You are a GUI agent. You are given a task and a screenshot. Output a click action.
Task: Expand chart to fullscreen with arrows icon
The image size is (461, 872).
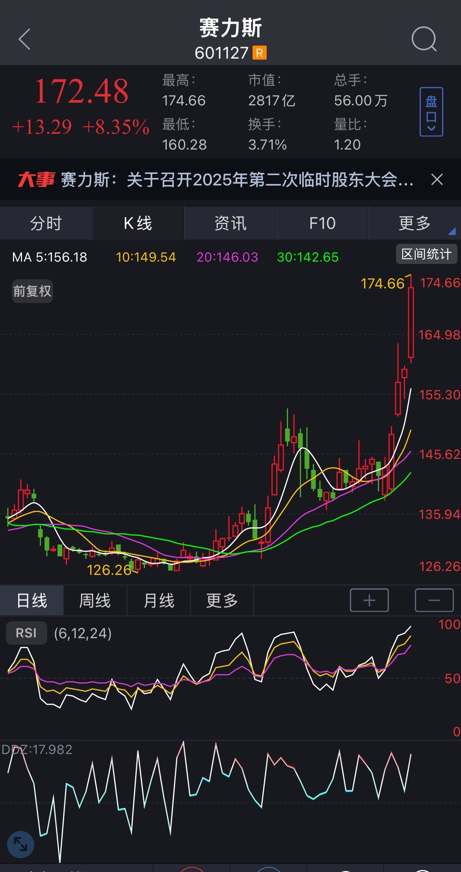20,844
